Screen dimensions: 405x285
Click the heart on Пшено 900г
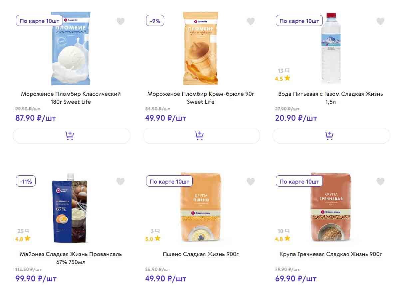pyautogui.click(x=251, y=182)
